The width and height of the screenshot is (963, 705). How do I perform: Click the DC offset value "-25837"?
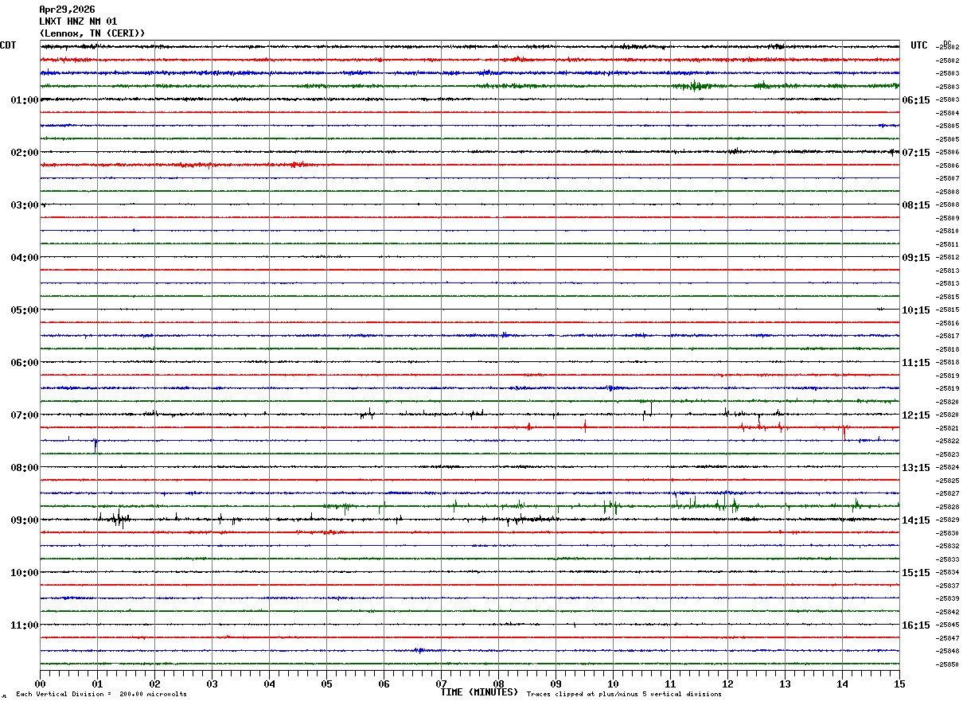(948, 586)
